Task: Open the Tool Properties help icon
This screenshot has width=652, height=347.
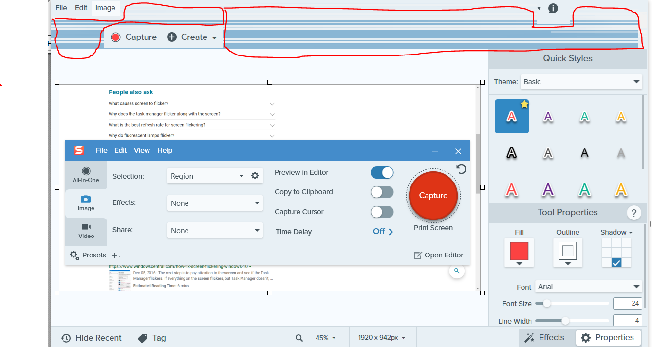Action: point(633,213)
